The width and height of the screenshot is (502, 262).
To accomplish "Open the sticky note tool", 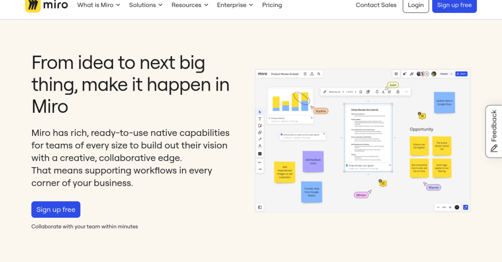I will pos(259,125).
